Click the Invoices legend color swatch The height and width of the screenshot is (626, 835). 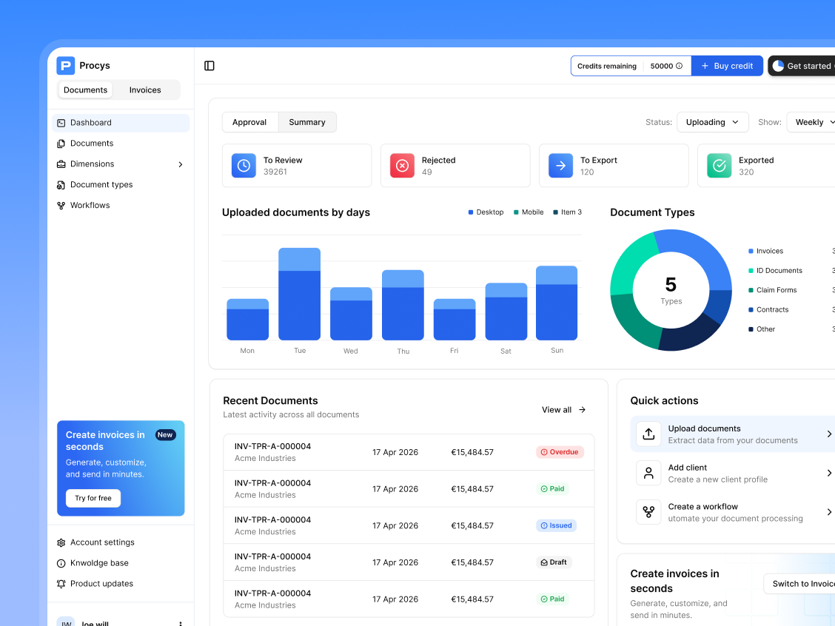tap(751, 252)
